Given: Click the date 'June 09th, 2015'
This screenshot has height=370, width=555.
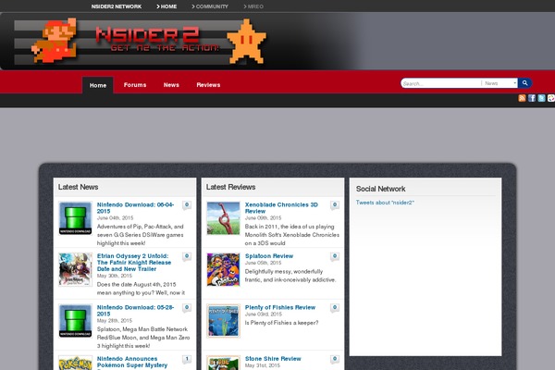Looking at the screenshot, I should click(263, 217).
